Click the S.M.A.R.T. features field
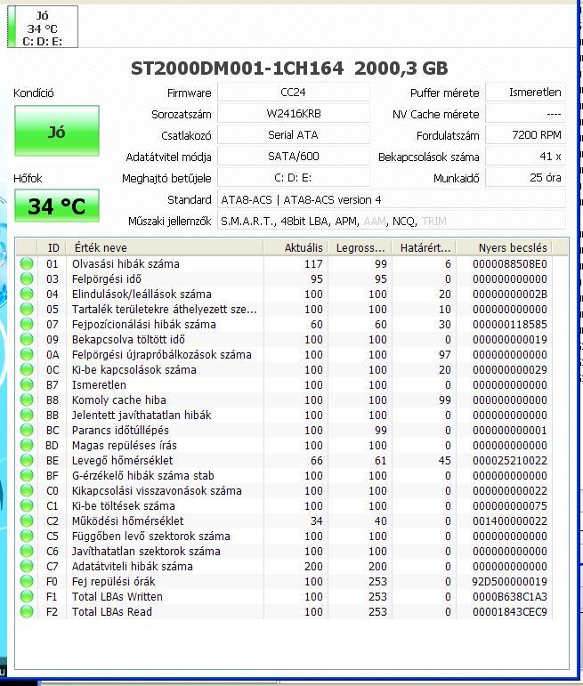Viewport: 583px width, 686px height. point(392,221)
